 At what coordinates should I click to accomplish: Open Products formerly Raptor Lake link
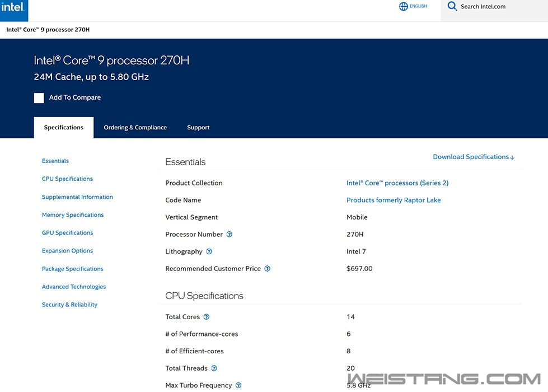pyautogui.click(x=394, y=200)
